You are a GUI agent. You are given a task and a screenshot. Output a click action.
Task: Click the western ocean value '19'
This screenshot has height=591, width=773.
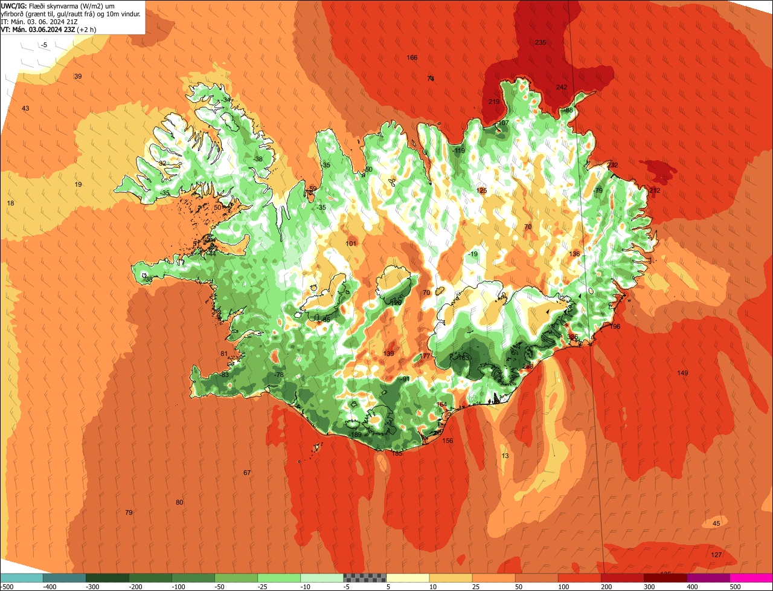pyautogui.click(x=78, y=184)
